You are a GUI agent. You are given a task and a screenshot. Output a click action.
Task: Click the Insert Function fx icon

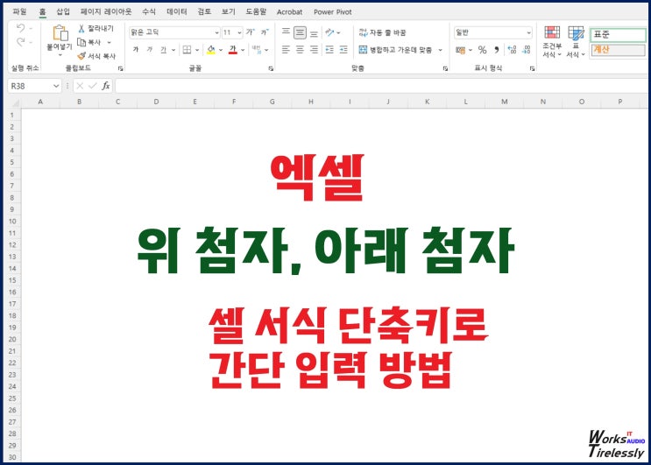[106, 86]
